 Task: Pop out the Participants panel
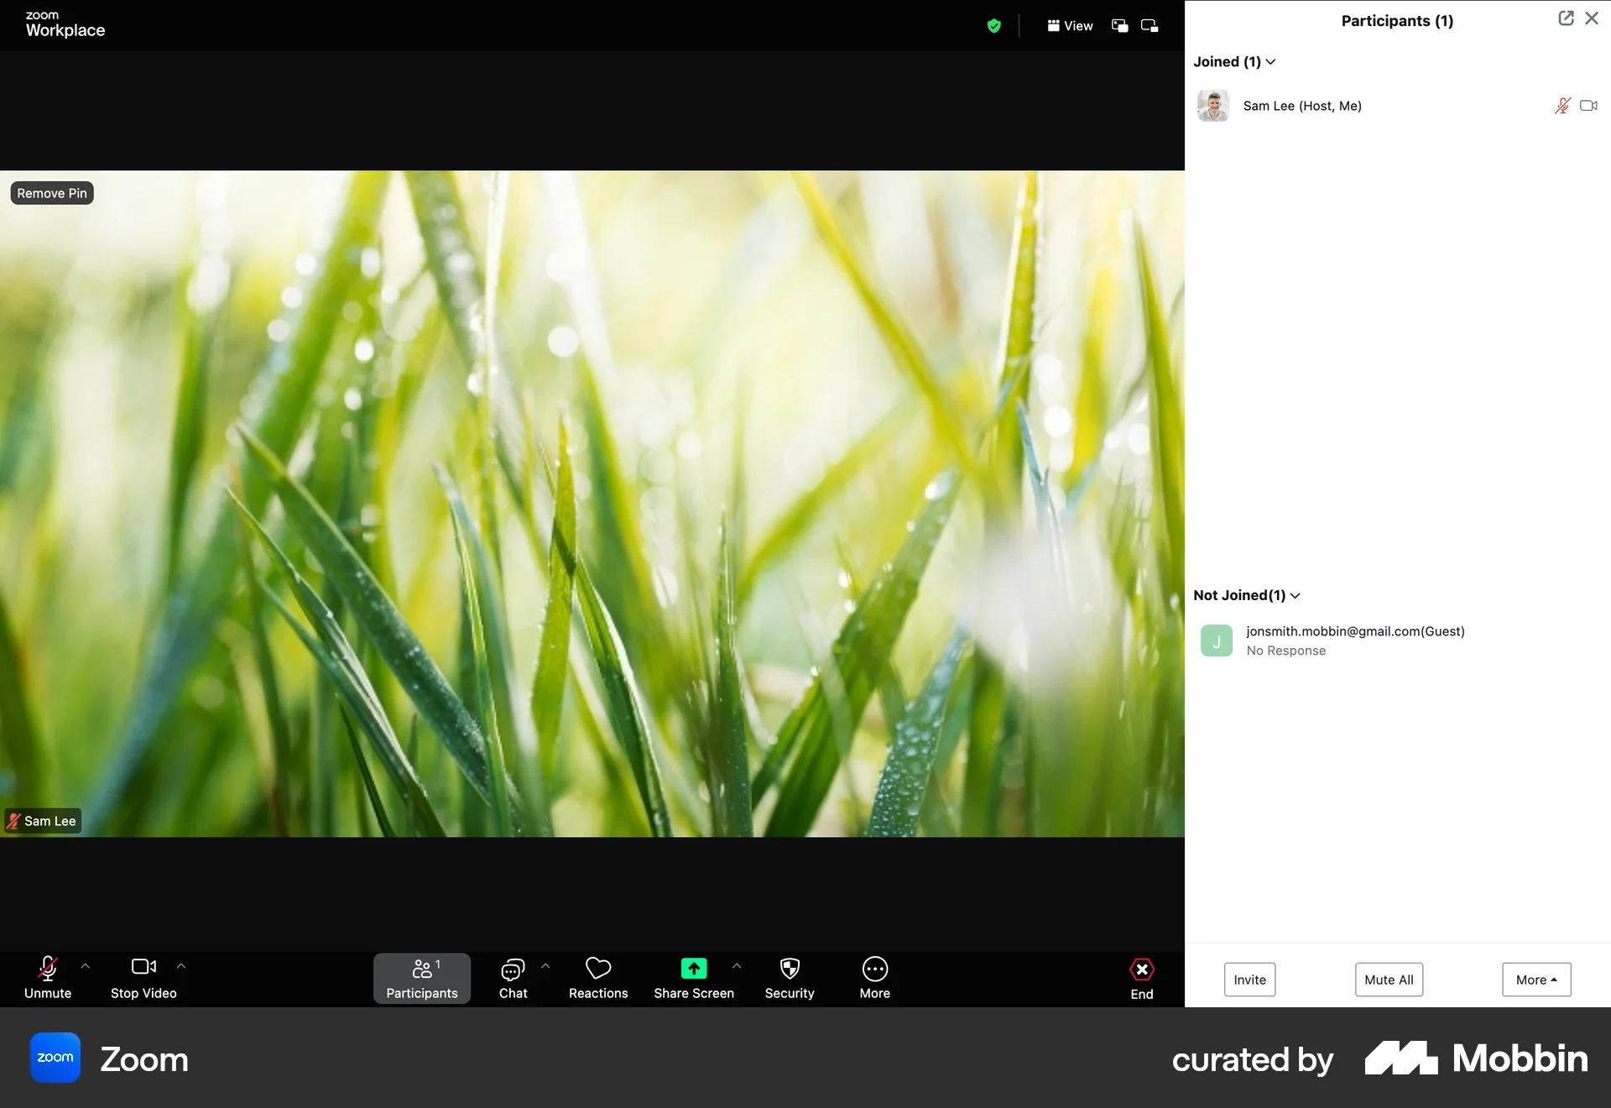1566,18
